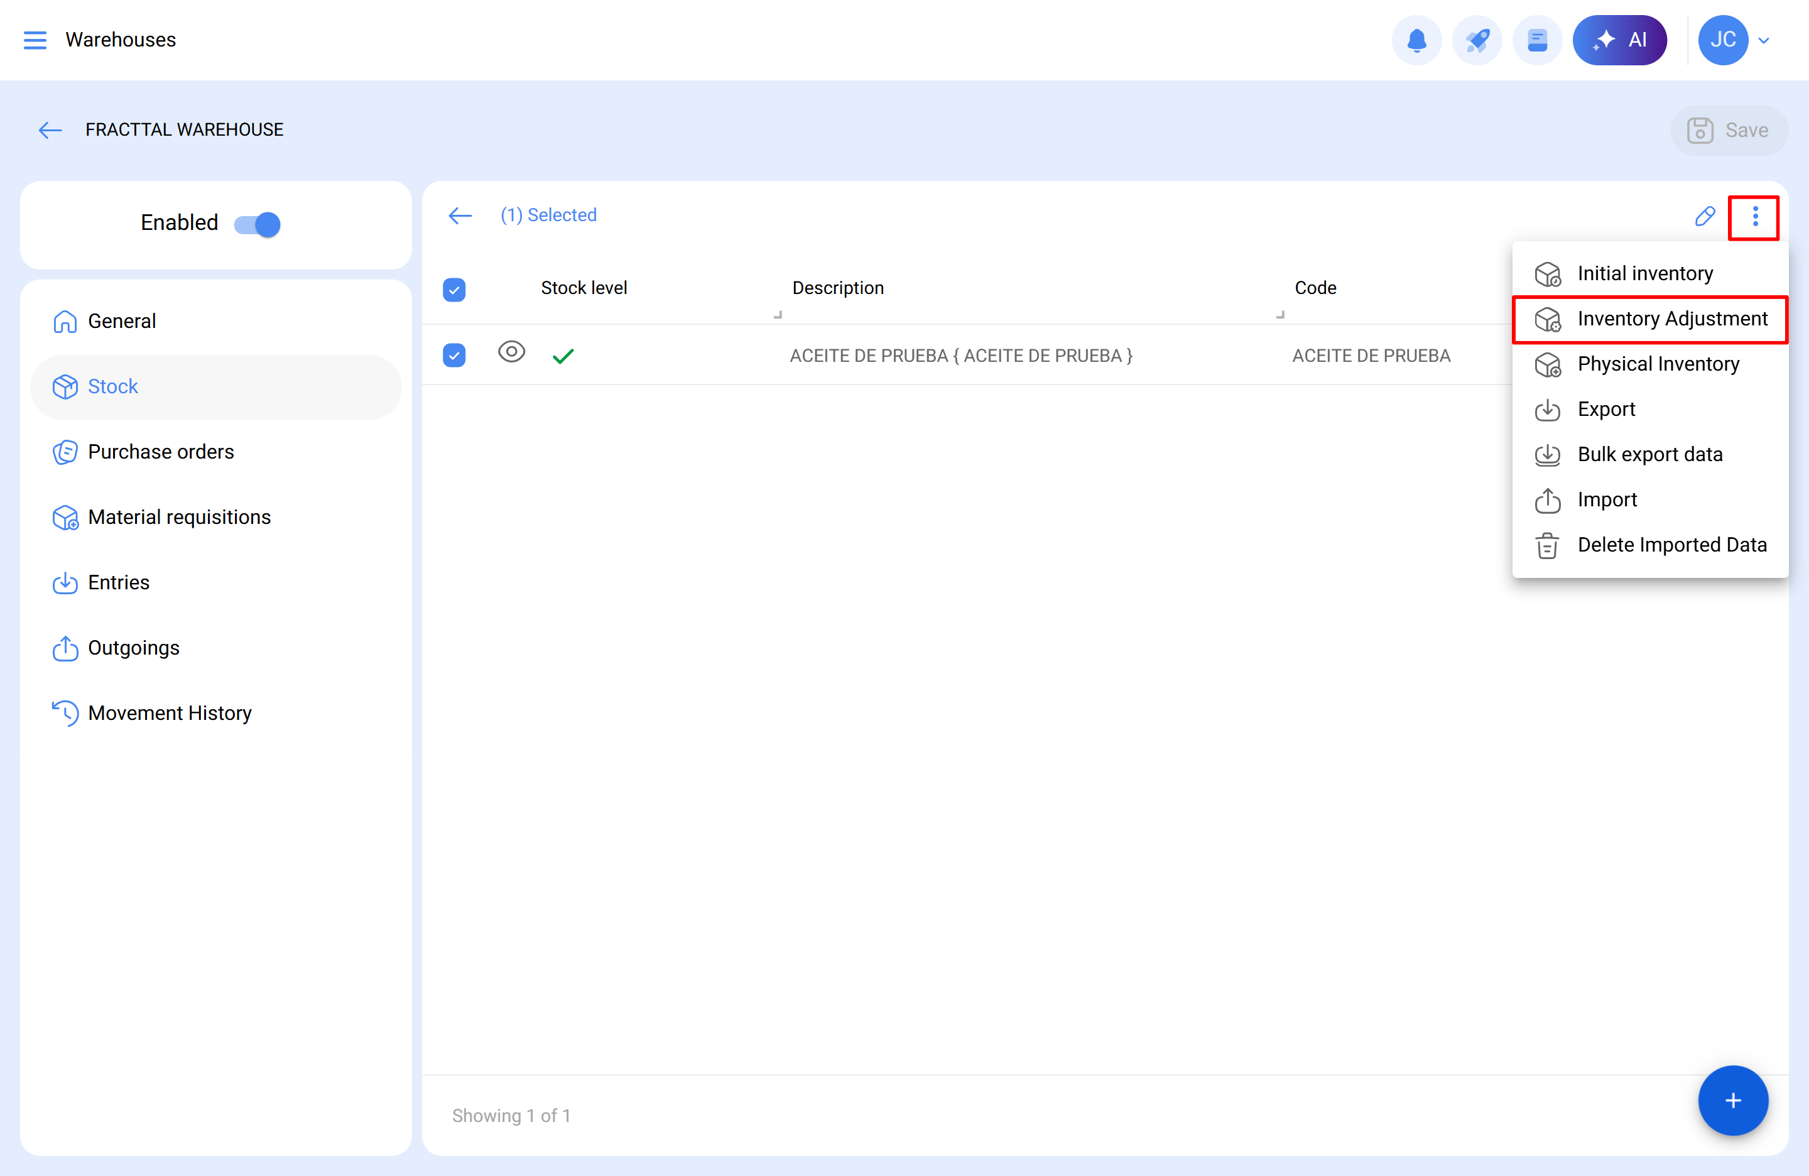Open the Purchase orders section
The image size is (1809, 1176).
click(x=160, y=452)
